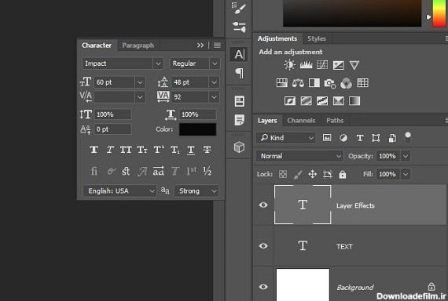Screen dimensions: 448x301
Task: Open the Regular font style dropdown
Action: coord(215,63)
